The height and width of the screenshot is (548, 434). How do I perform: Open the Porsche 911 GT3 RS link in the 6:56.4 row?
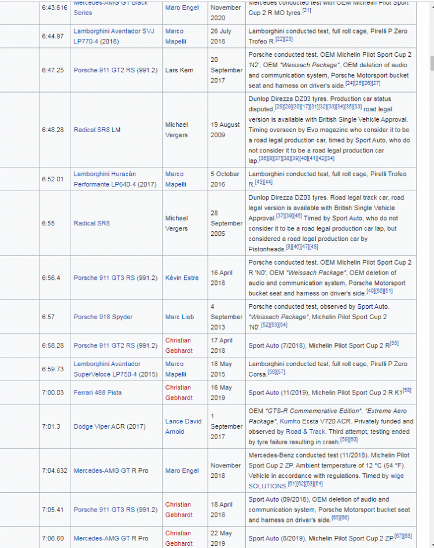pyautogui.click(x=104, y=277)
